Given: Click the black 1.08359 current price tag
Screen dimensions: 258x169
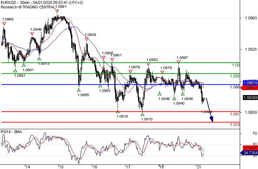Looking at the screenshot, I should tap(250, 98).
